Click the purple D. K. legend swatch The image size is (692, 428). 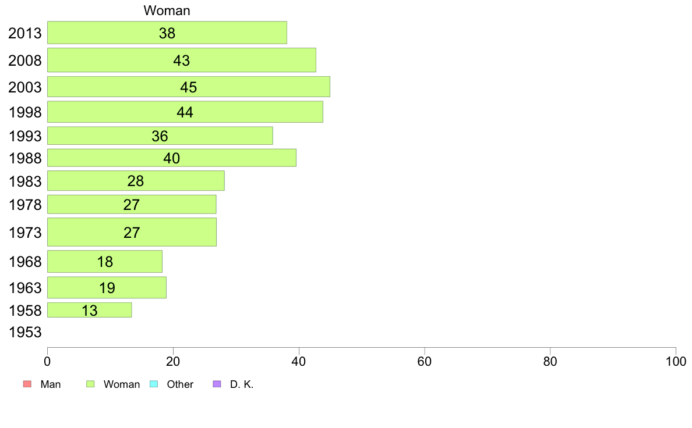click(x=217, y=384)
